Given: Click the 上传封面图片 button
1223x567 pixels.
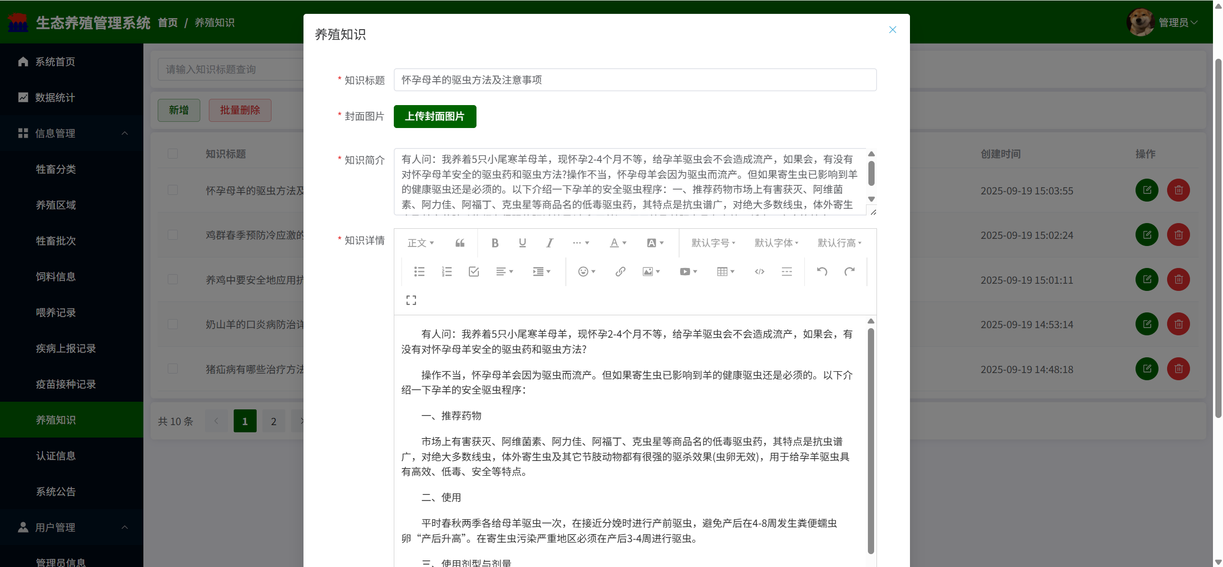Looking at the screenshot, I should click(x=434, y=117).
